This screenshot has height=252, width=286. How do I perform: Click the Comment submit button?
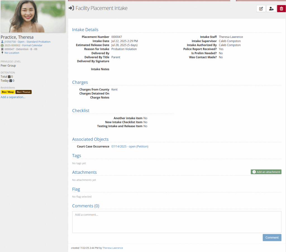[272, 237]
